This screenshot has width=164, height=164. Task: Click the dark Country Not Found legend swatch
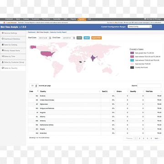132,67
